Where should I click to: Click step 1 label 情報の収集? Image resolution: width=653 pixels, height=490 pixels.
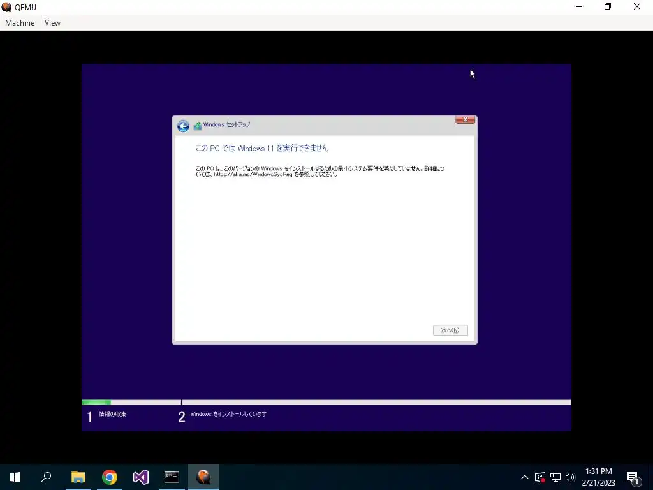tap(112, 413)
